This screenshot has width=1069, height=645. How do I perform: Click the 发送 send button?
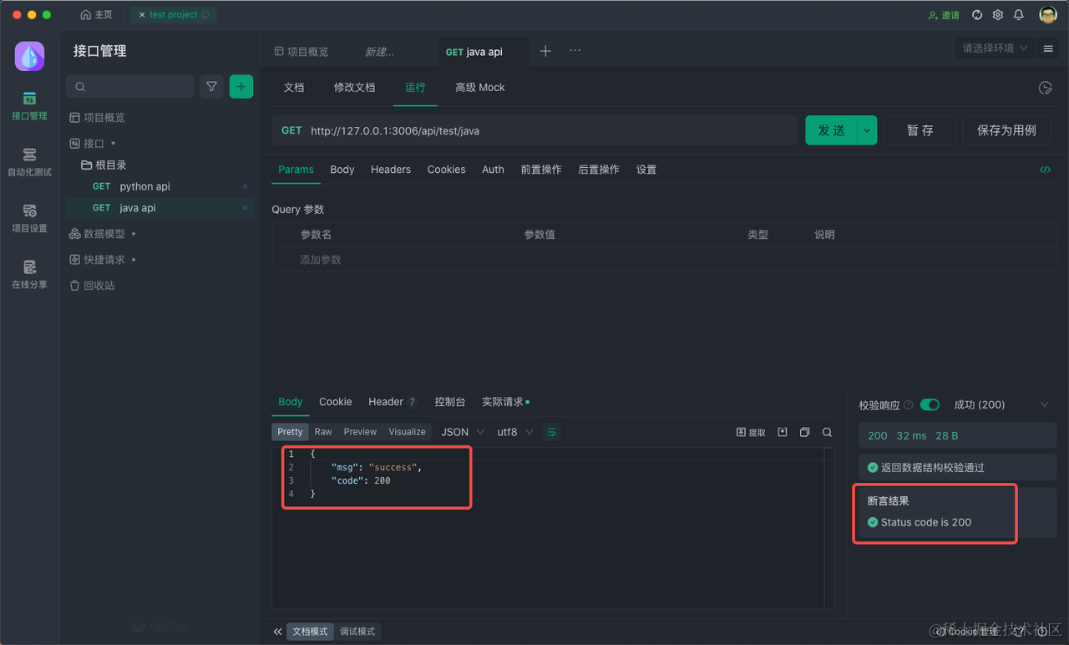[x=831, y=130]
